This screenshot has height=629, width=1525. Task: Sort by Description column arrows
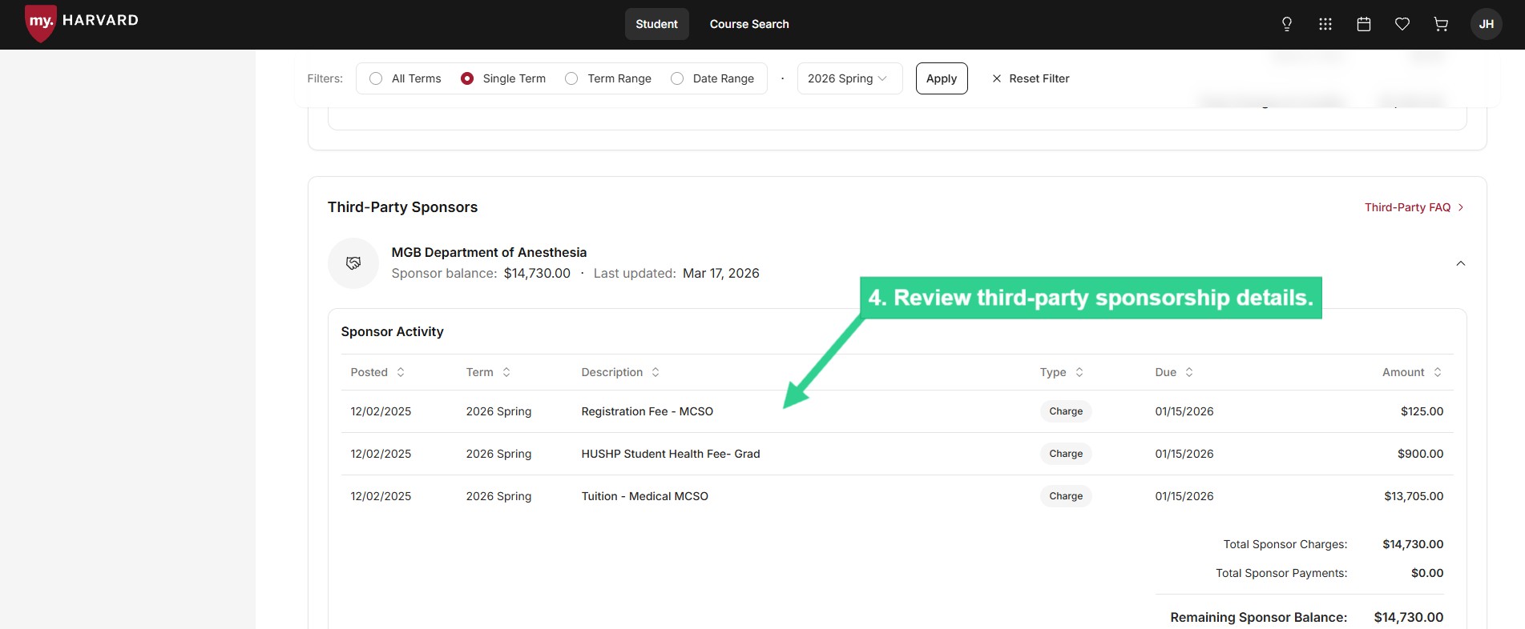pos(656,372)
